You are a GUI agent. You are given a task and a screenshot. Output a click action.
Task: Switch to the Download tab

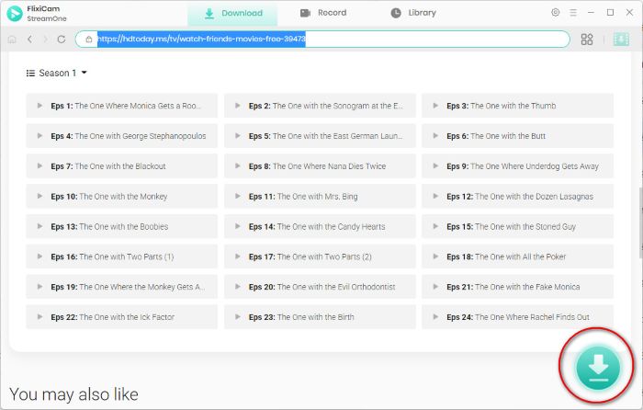(232, 14)
